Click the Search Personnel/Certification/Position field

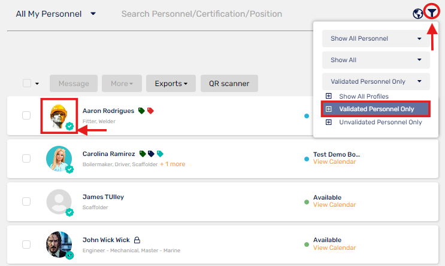(201, 14)
